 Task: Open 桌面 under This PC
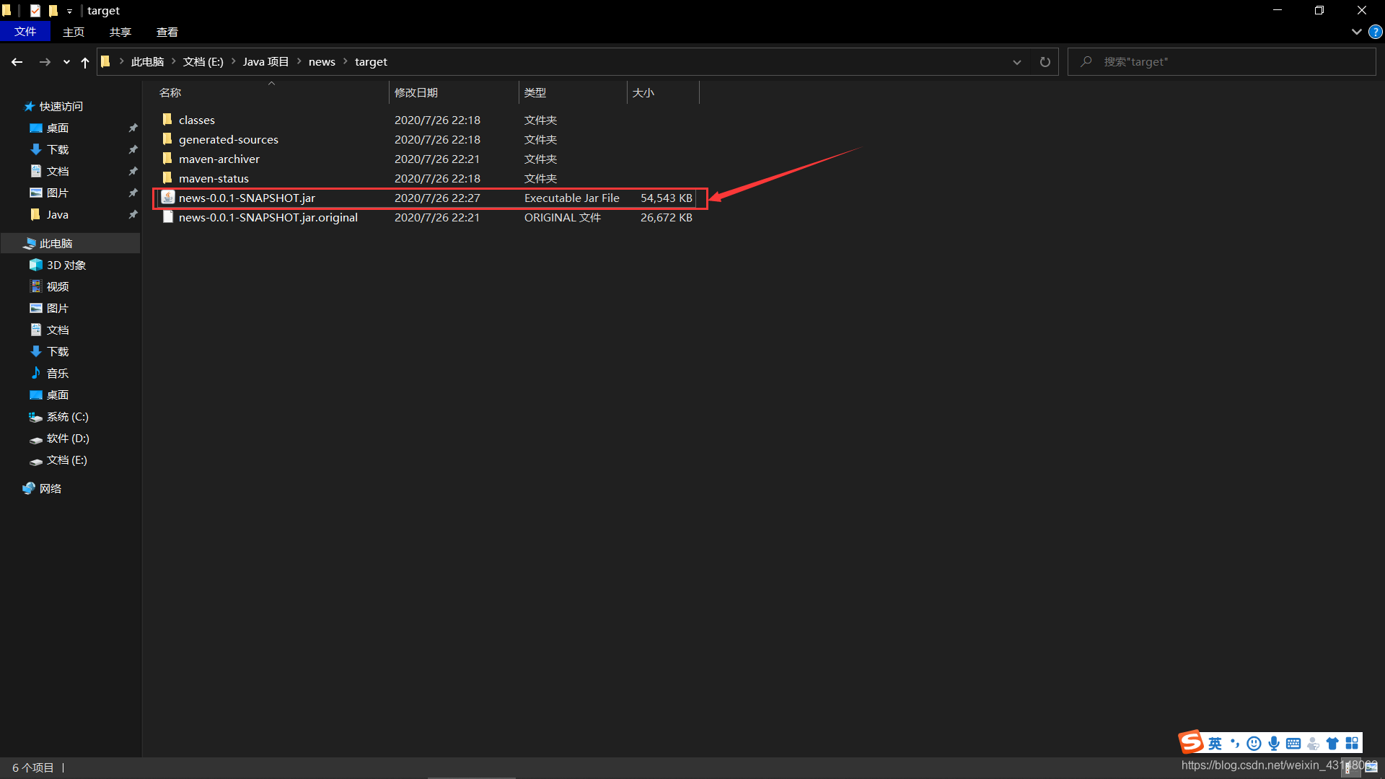[x=58, y=395]
